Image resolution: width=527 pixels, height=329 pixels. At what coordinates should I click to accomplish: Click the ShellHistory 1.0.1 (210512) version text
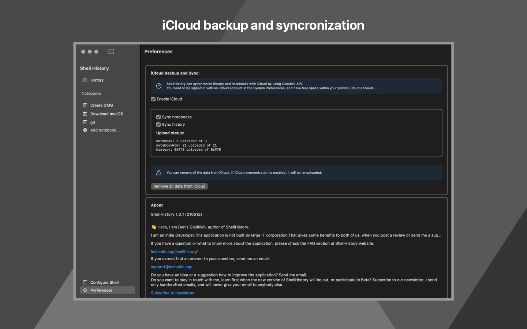[176, 214]
